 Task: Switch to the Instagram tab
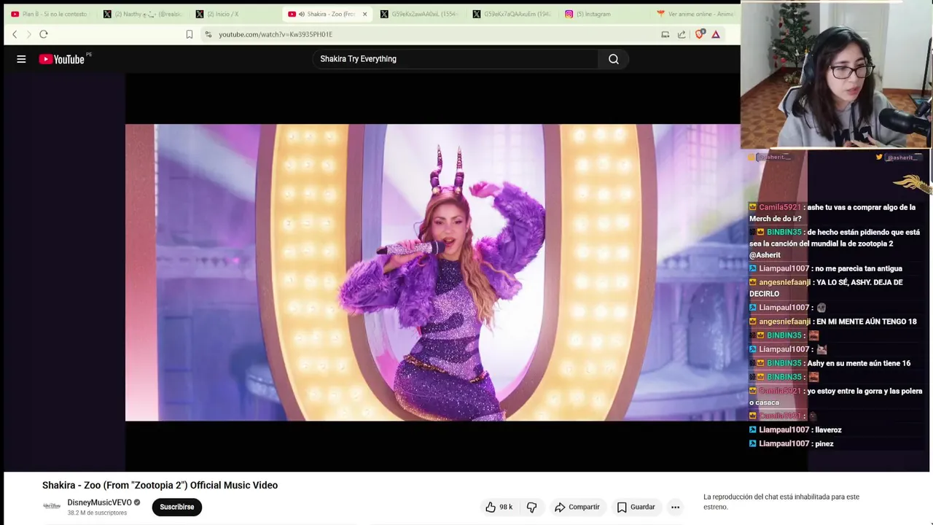pyautogui.click(x=604, y=14)
